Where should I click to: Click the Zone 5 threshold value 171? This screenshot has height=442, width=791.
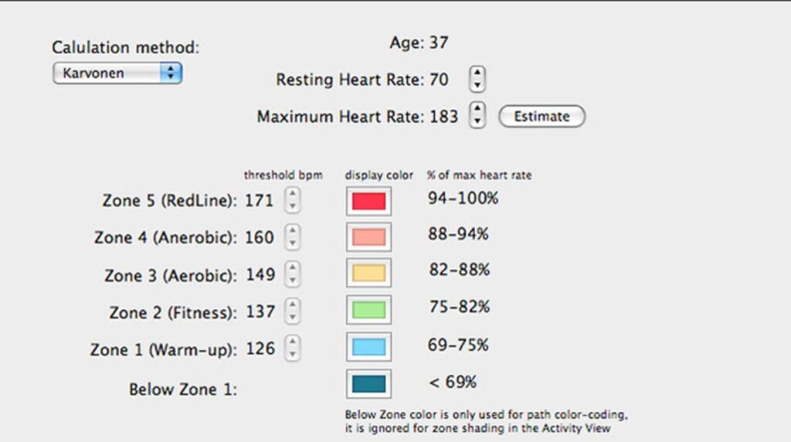tap(260, 201)
